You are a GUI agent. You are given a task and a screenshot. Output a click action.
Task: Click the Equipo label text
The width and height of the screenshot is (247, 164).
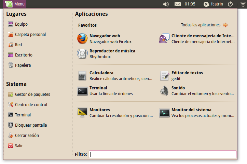pyautogui.click(x=21, y=24)
